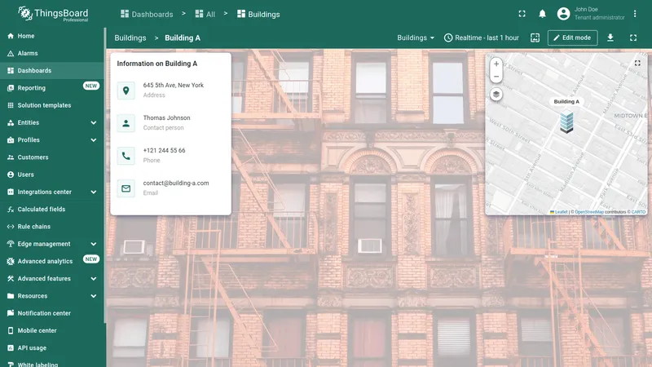Click the Information on Building A title
The width and height of the screenshot is (652, 367).
[157, 64]
